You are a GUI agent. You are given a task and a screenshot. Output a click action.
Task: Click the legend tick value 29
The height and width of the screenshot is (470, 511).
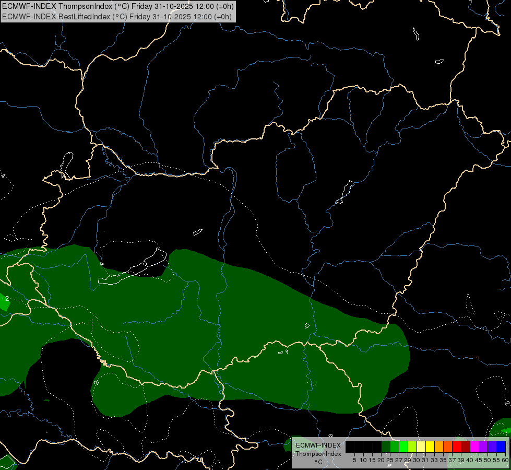pyautogui.click(x=408, y=460)
